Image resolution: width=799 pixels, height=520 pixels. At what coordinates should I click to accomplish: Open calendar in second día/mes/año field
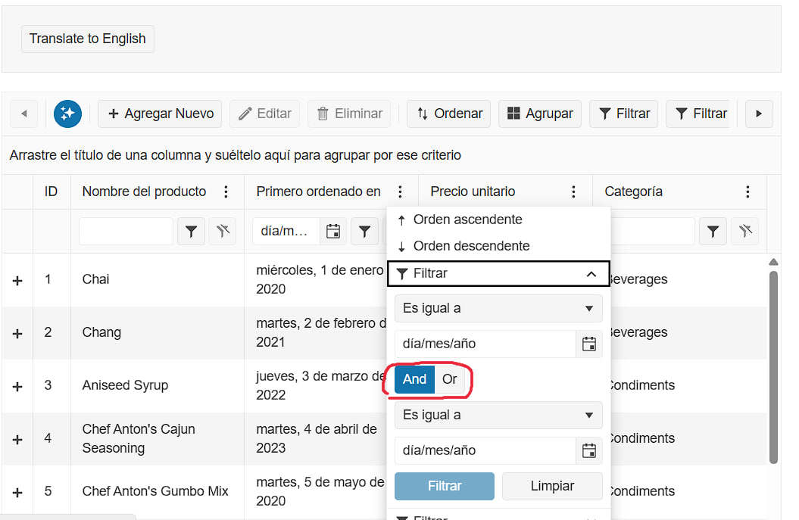click(x=588, y=450)
